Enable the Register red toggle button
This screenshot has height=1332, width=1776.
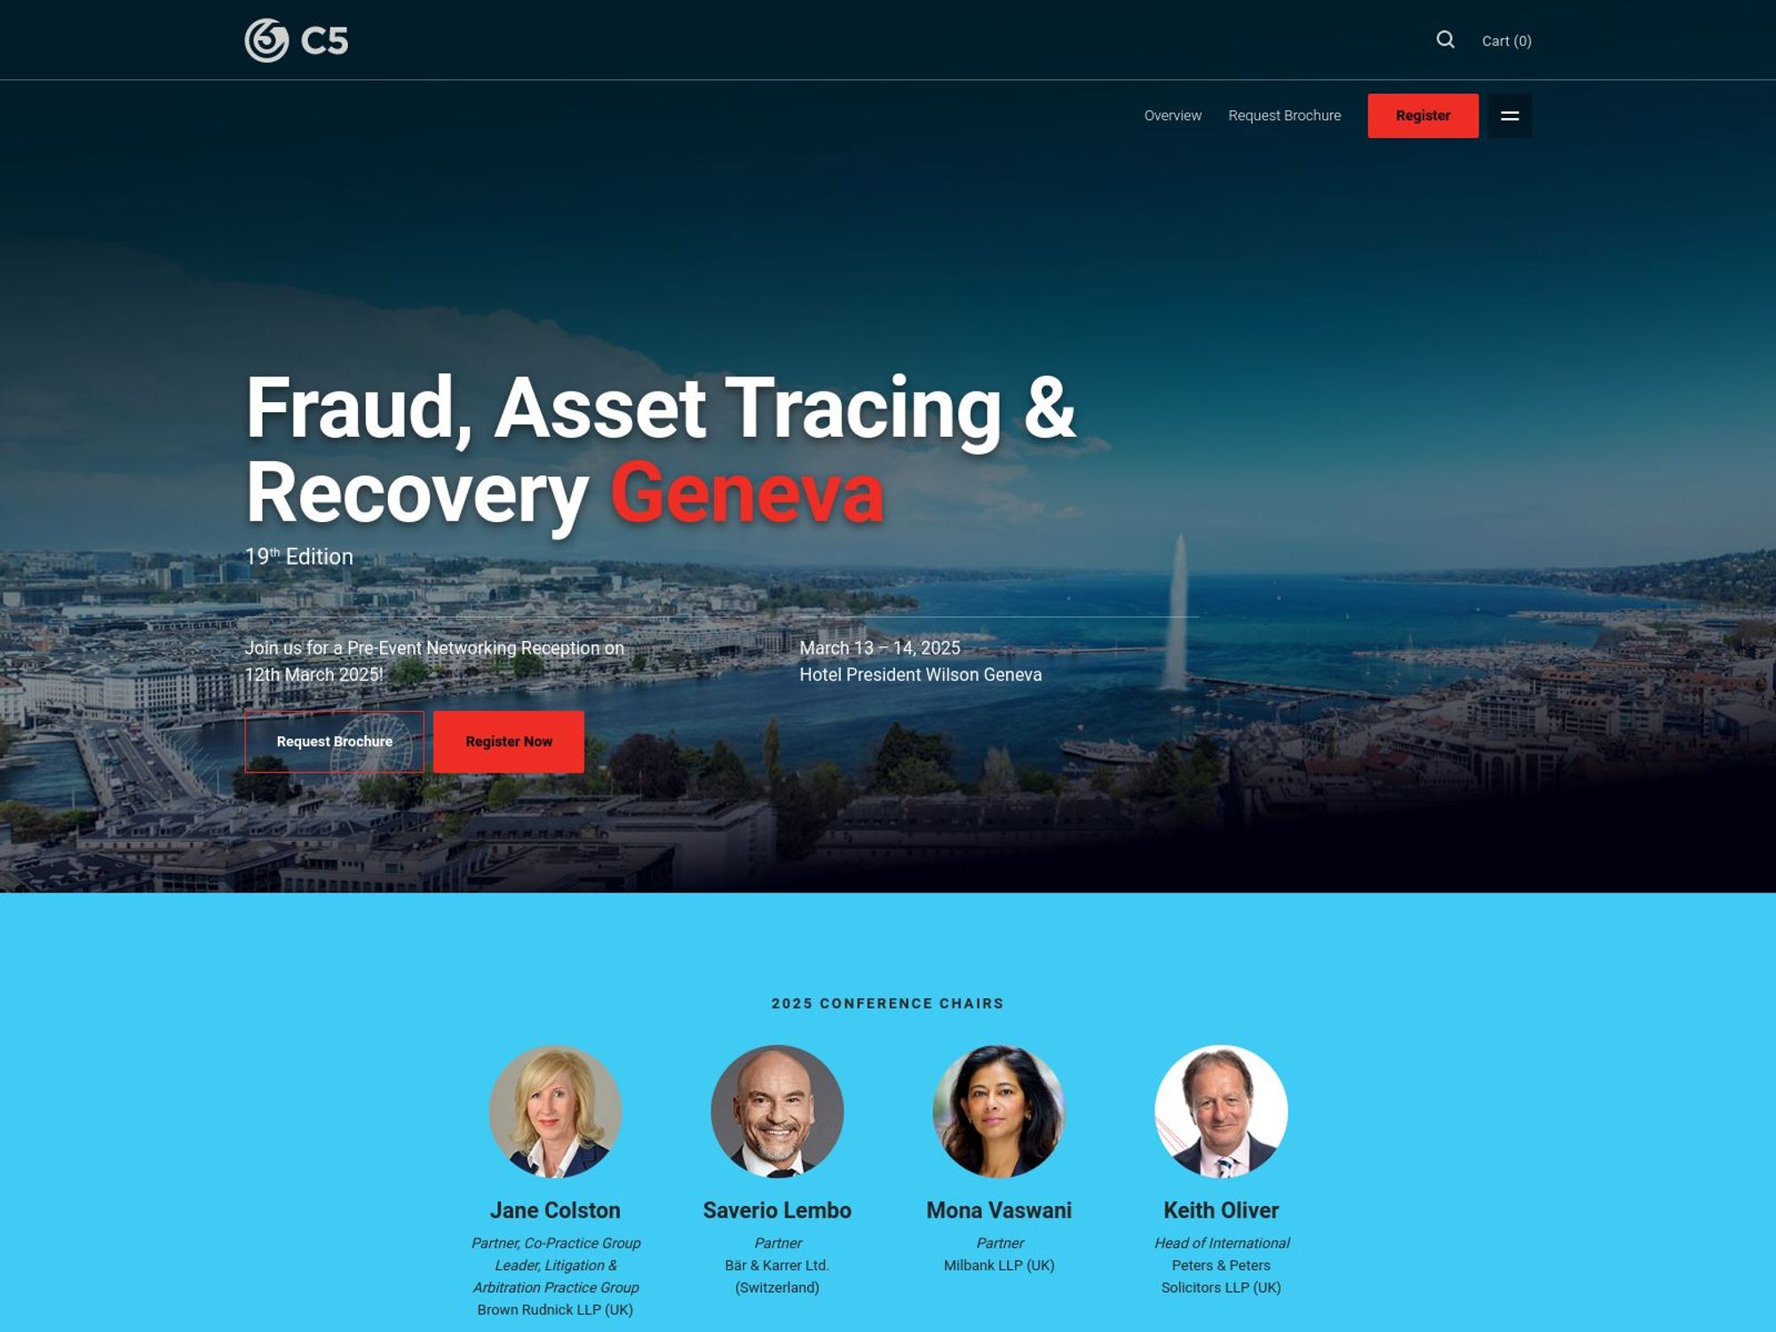pos(1423,116)
